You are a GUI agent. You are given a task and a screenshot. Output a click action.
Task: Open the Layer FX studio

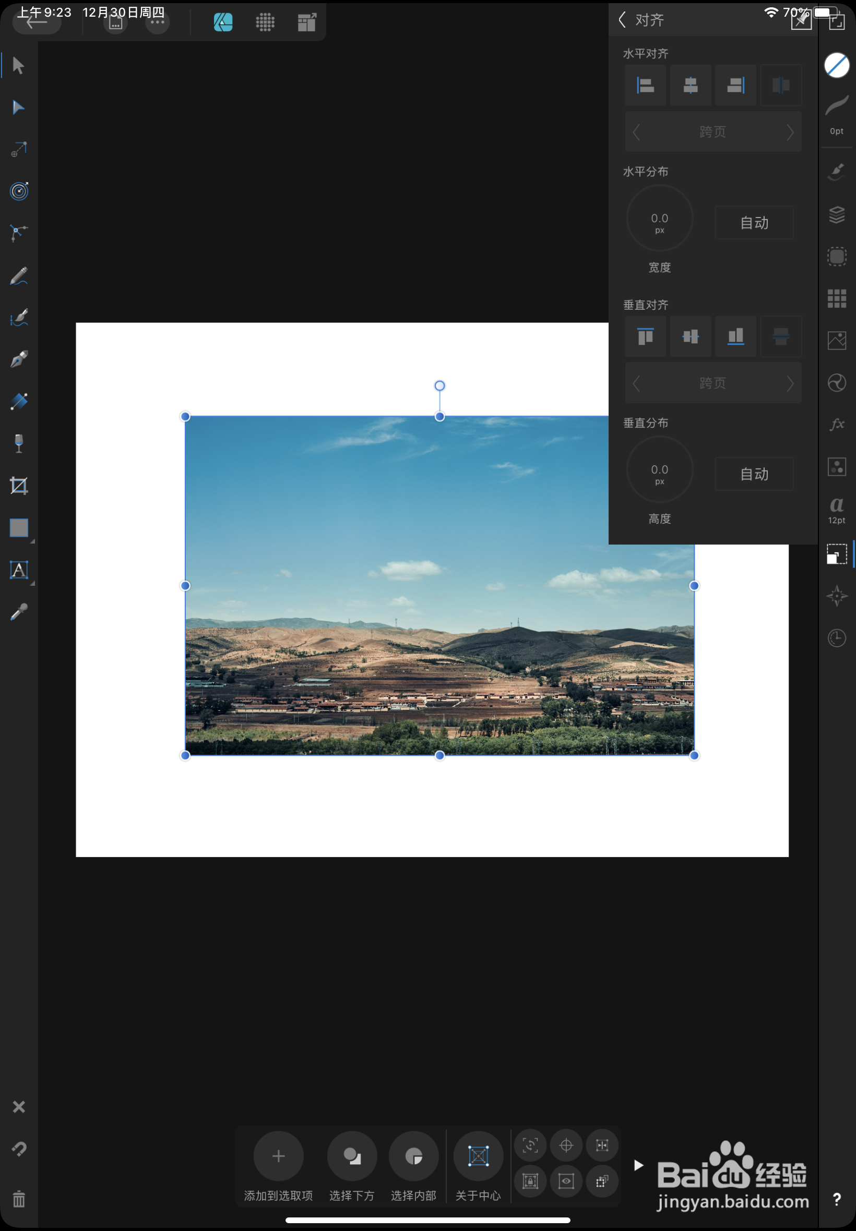pyautogui.click(x=837, y=425)
